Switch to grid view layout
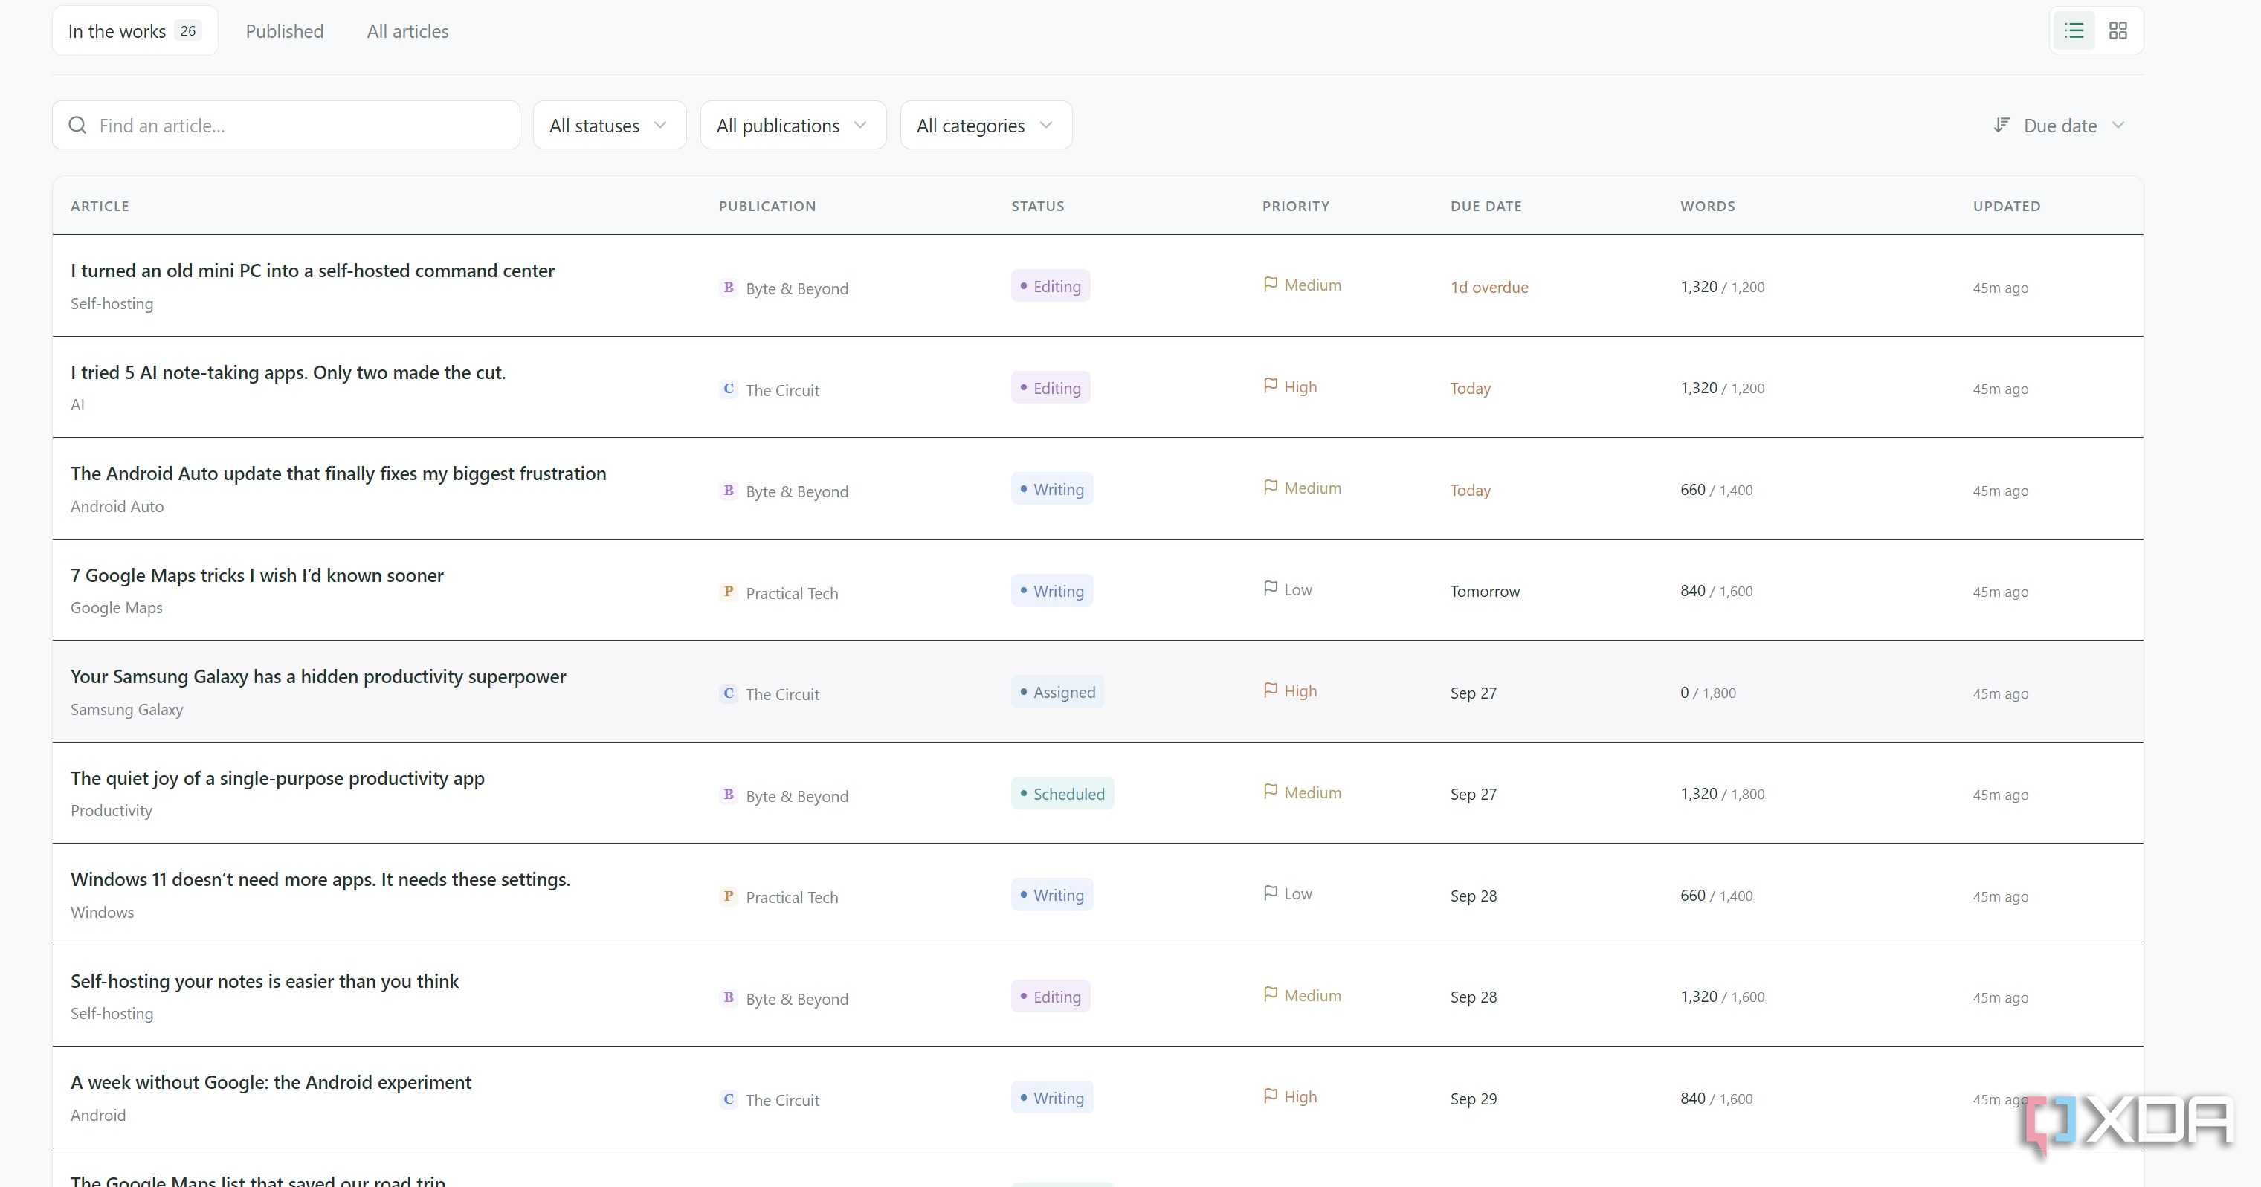The image size is (2261, 1187). [x=2118, y=30]
